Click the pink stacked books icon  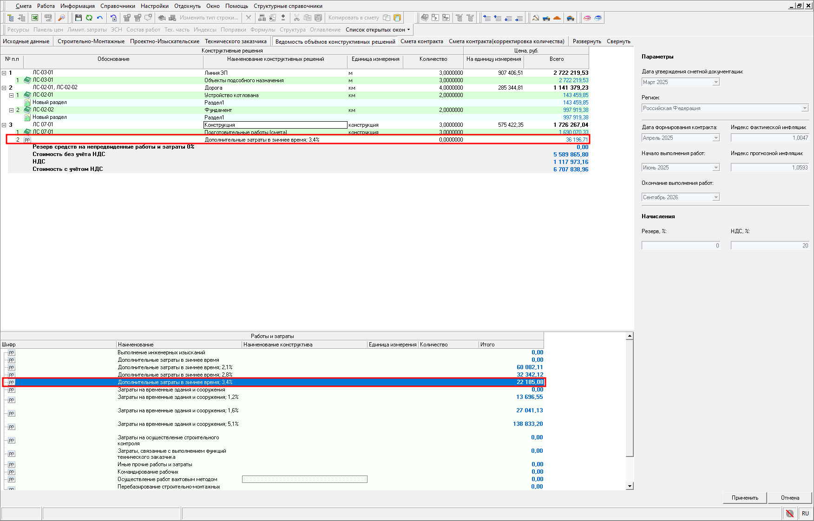[x=587, y=18]
